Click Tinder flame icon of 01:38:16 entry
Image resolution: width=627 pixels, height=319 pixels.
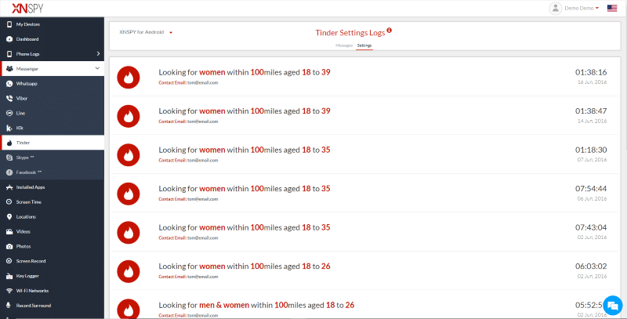pos(129,77)
